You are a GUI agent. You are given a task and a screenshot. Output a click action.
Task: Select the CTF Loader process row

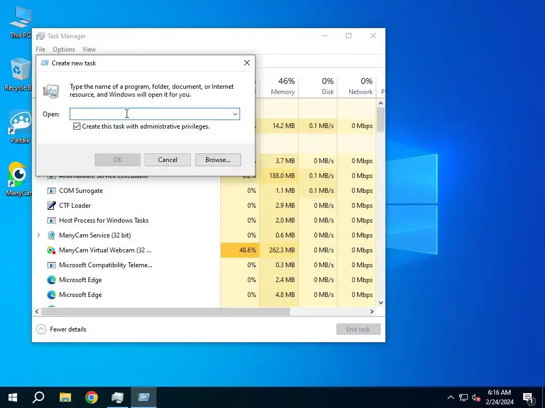click(x=205, y=206)
